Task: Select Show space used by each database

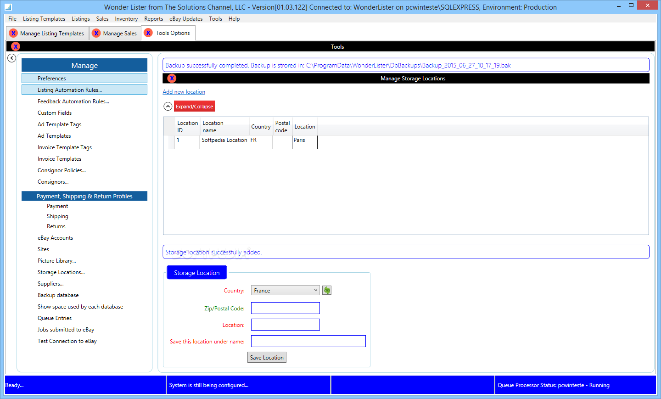Action: point(80,307)
